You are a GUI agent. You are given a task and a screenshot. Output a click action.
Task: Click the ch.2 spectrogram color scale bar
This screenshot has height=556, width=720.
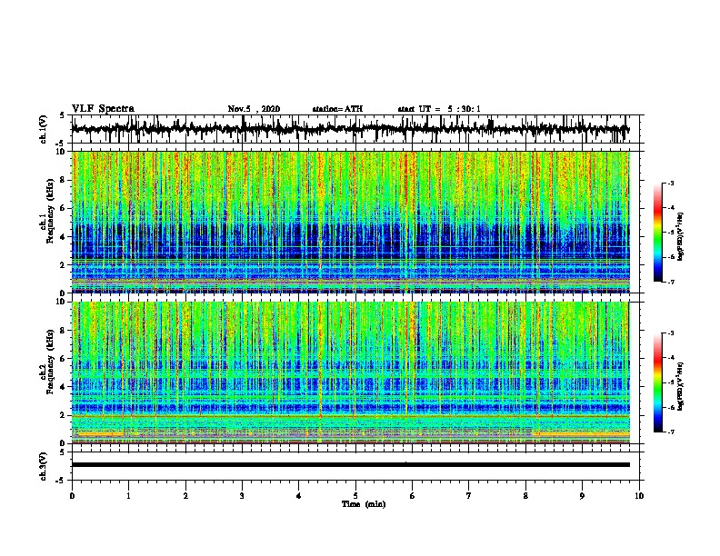click(x=658, y=382)
